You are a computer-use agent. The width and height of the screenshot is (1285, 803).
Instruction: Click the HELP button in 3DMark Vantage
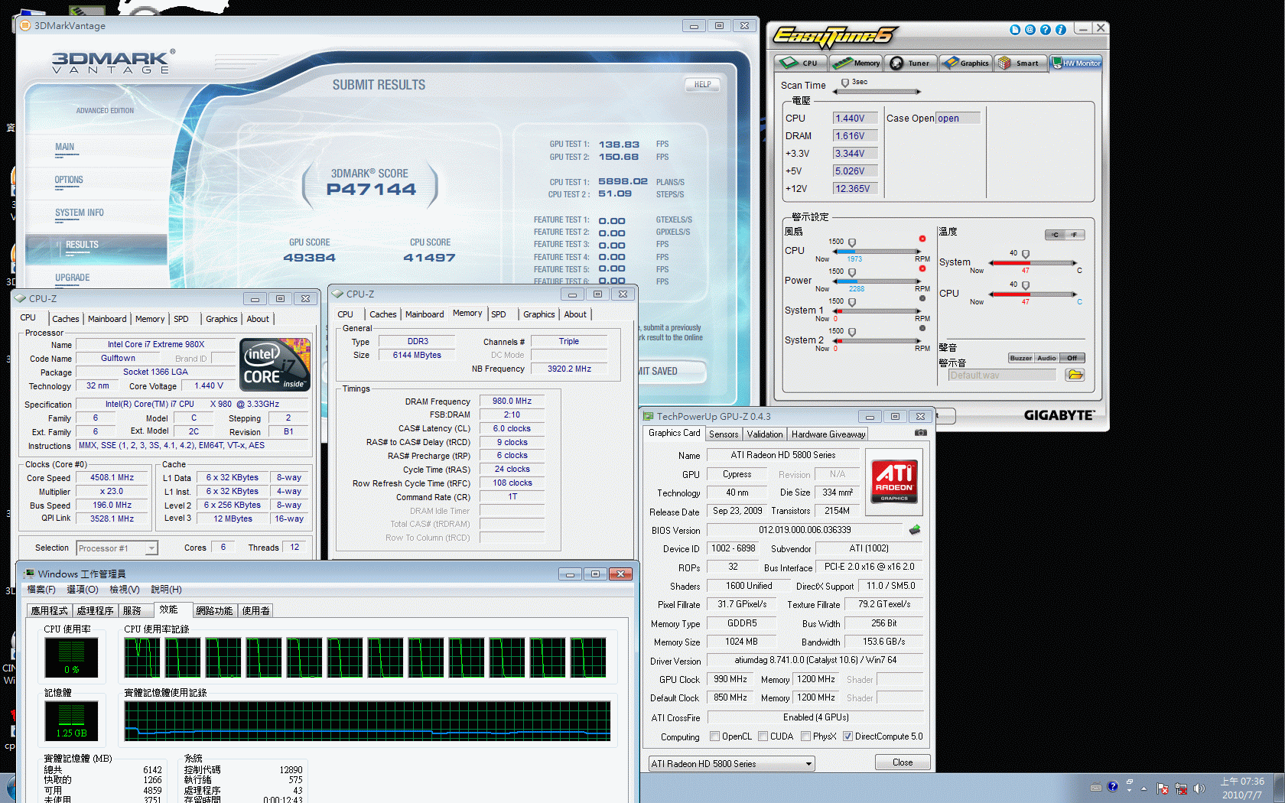(703, 85)
